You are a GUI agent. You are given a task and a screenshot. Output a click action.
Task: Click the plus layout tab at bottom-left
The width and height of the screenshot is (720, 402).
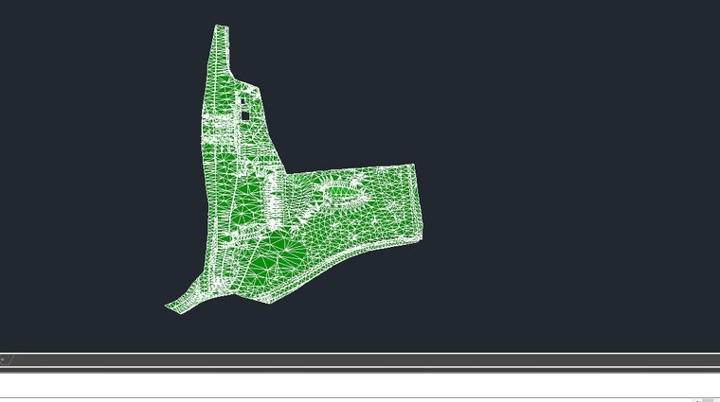point(4,359)
